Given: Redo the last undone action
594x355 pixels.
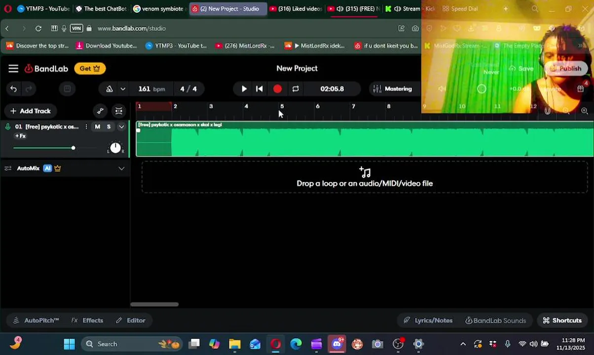Looking at the screenshot, I should tap(29, 89).
